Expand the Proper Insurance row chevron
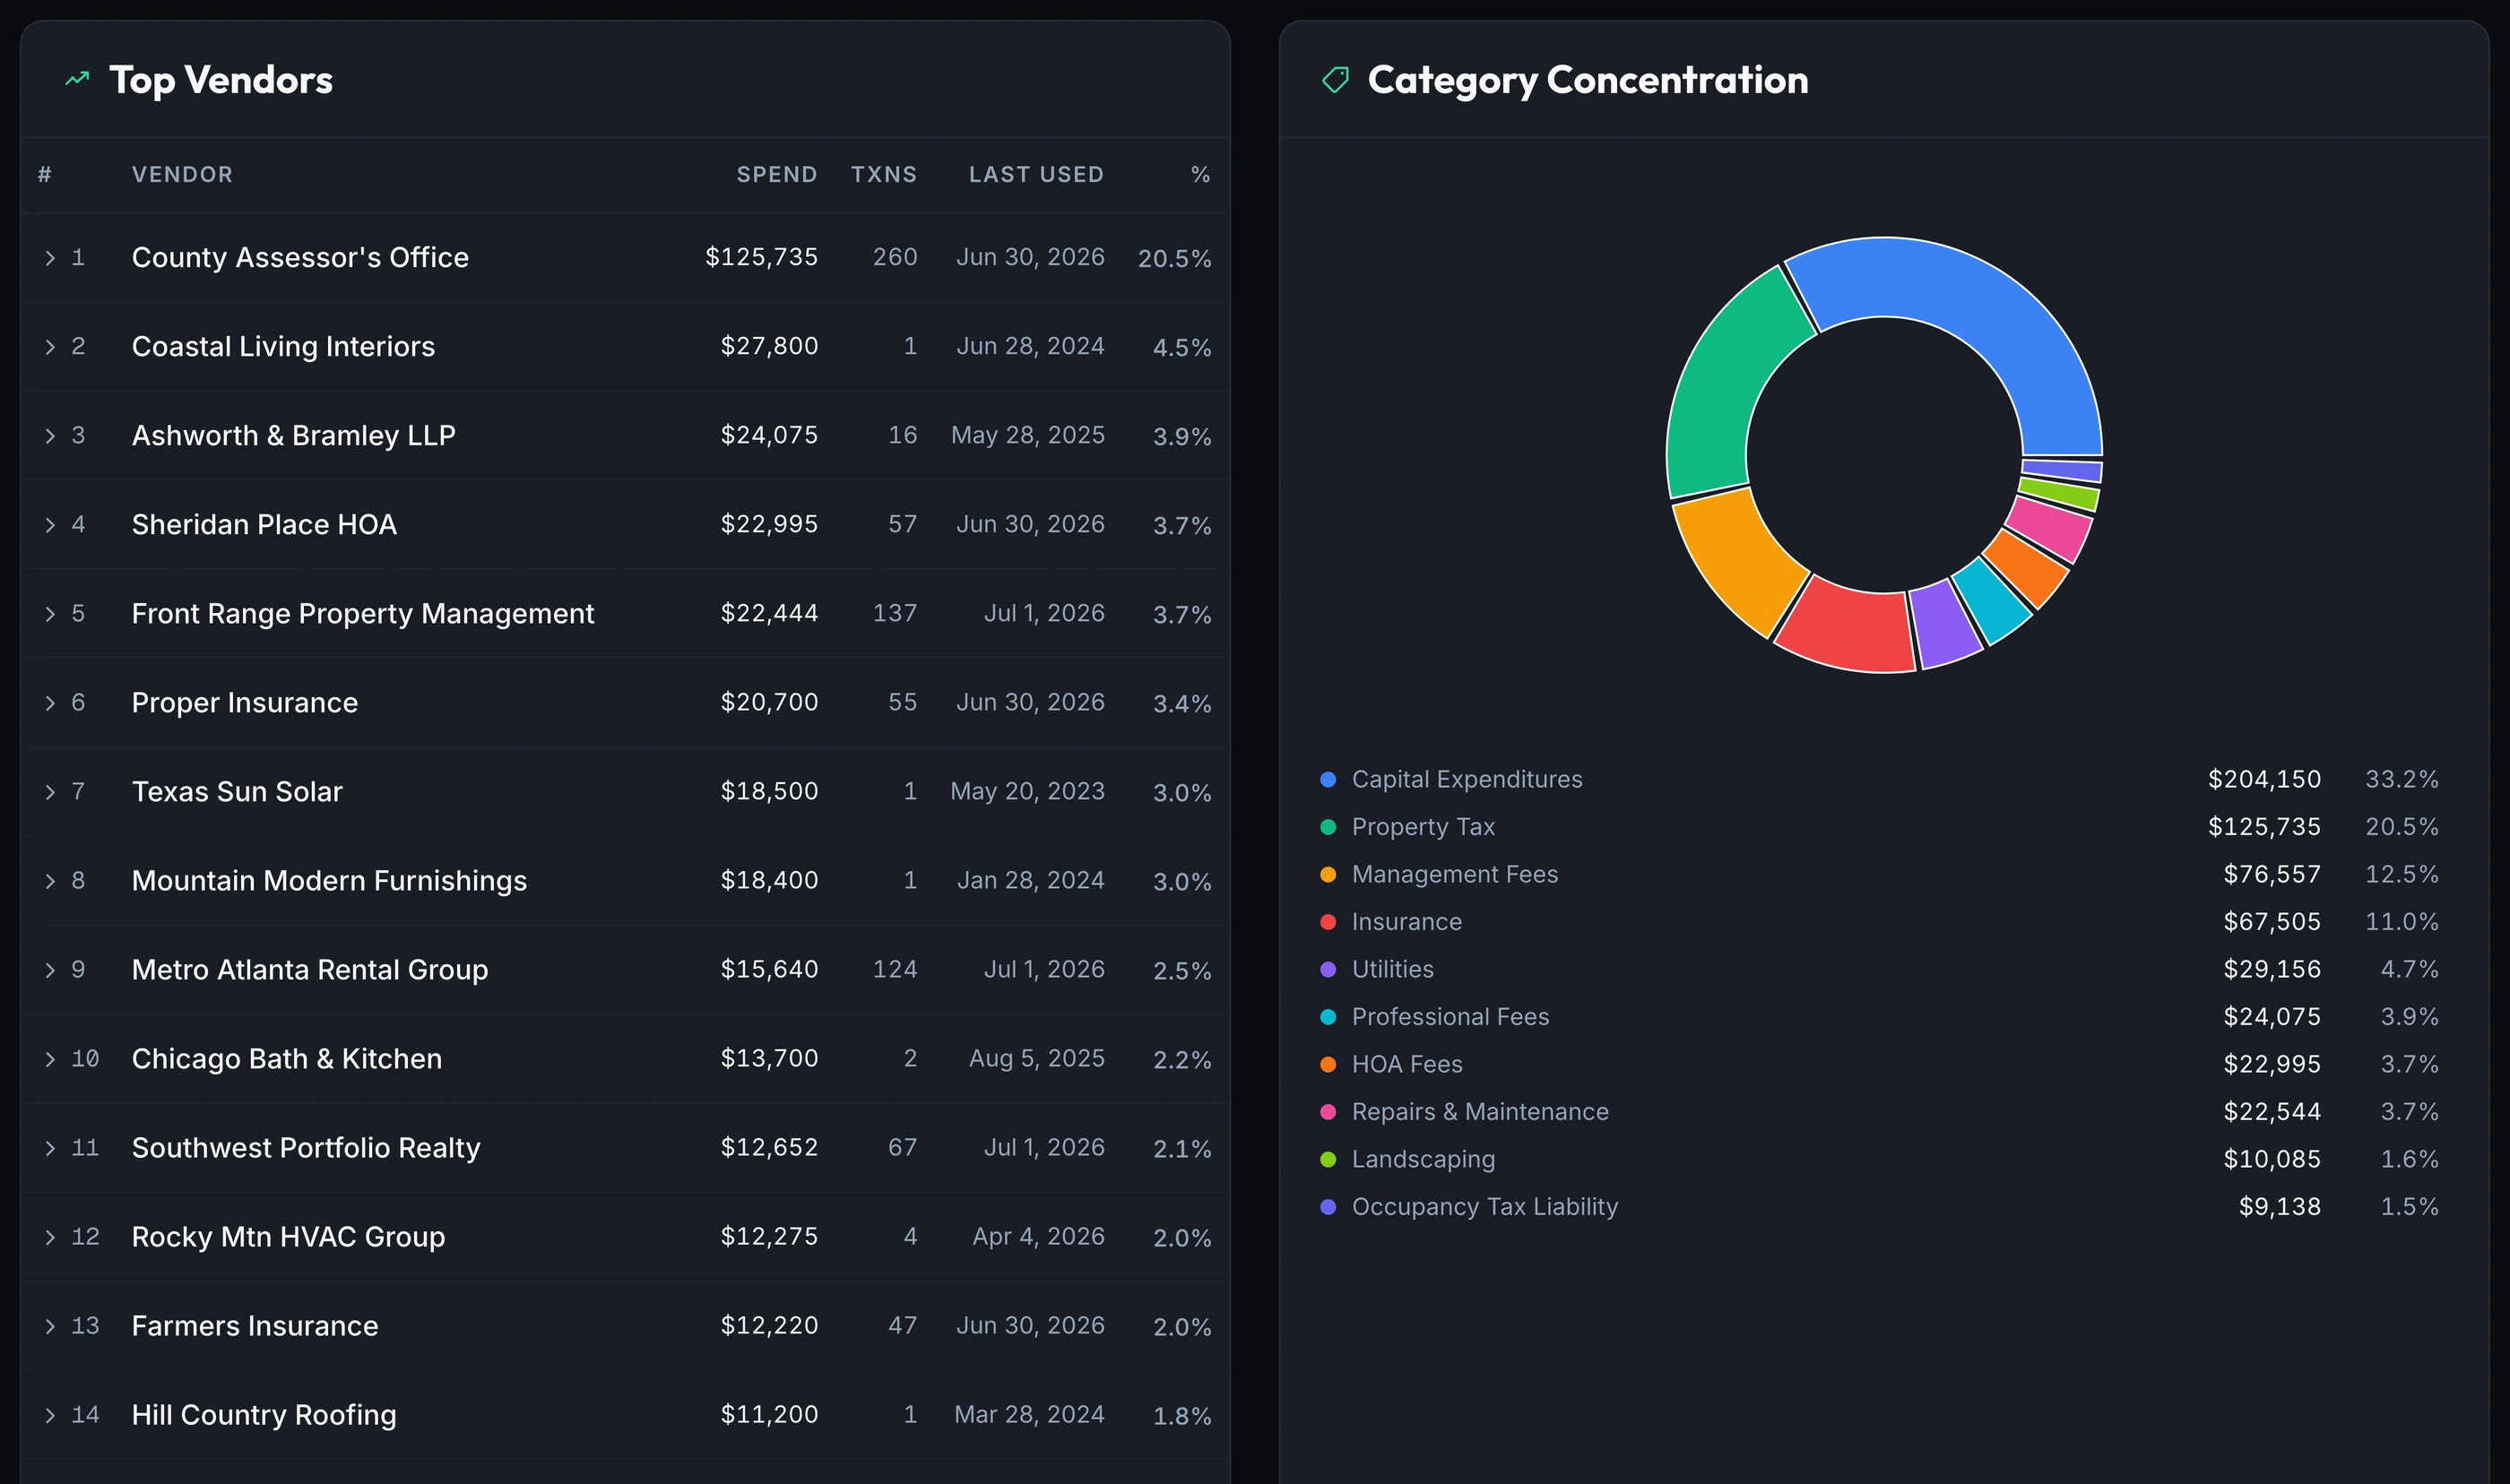The width and height of the screenshot is (2510, 1484). (50, 703)
